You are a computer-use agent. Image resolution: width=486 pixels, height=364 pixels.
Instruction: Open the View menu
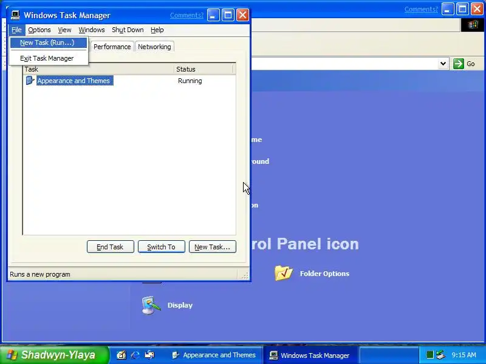[x=64, y=30]
